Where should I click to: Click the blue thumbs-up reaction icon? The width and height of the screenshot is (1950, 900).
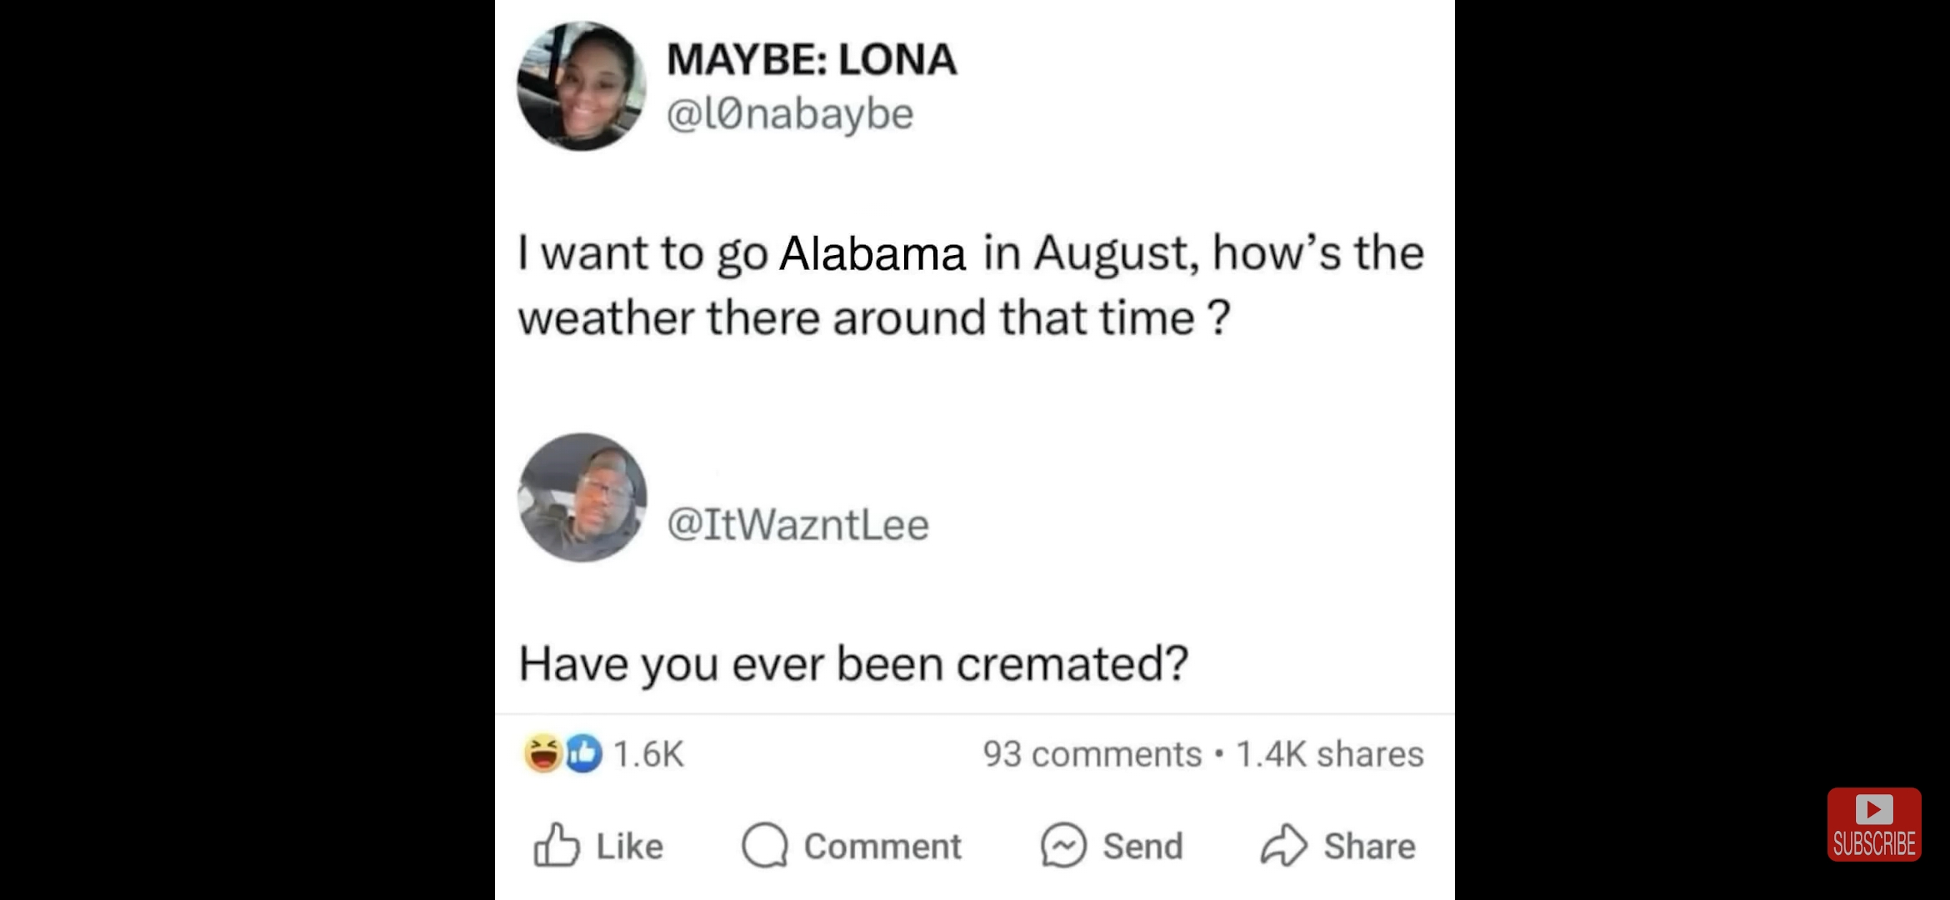tap(583, 752)
